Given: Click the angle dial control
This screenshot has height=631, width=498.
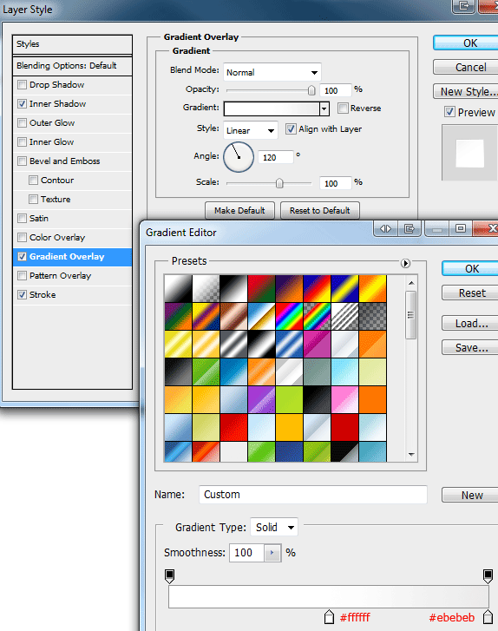Looking at the screenshot, I should click(239, 157).
